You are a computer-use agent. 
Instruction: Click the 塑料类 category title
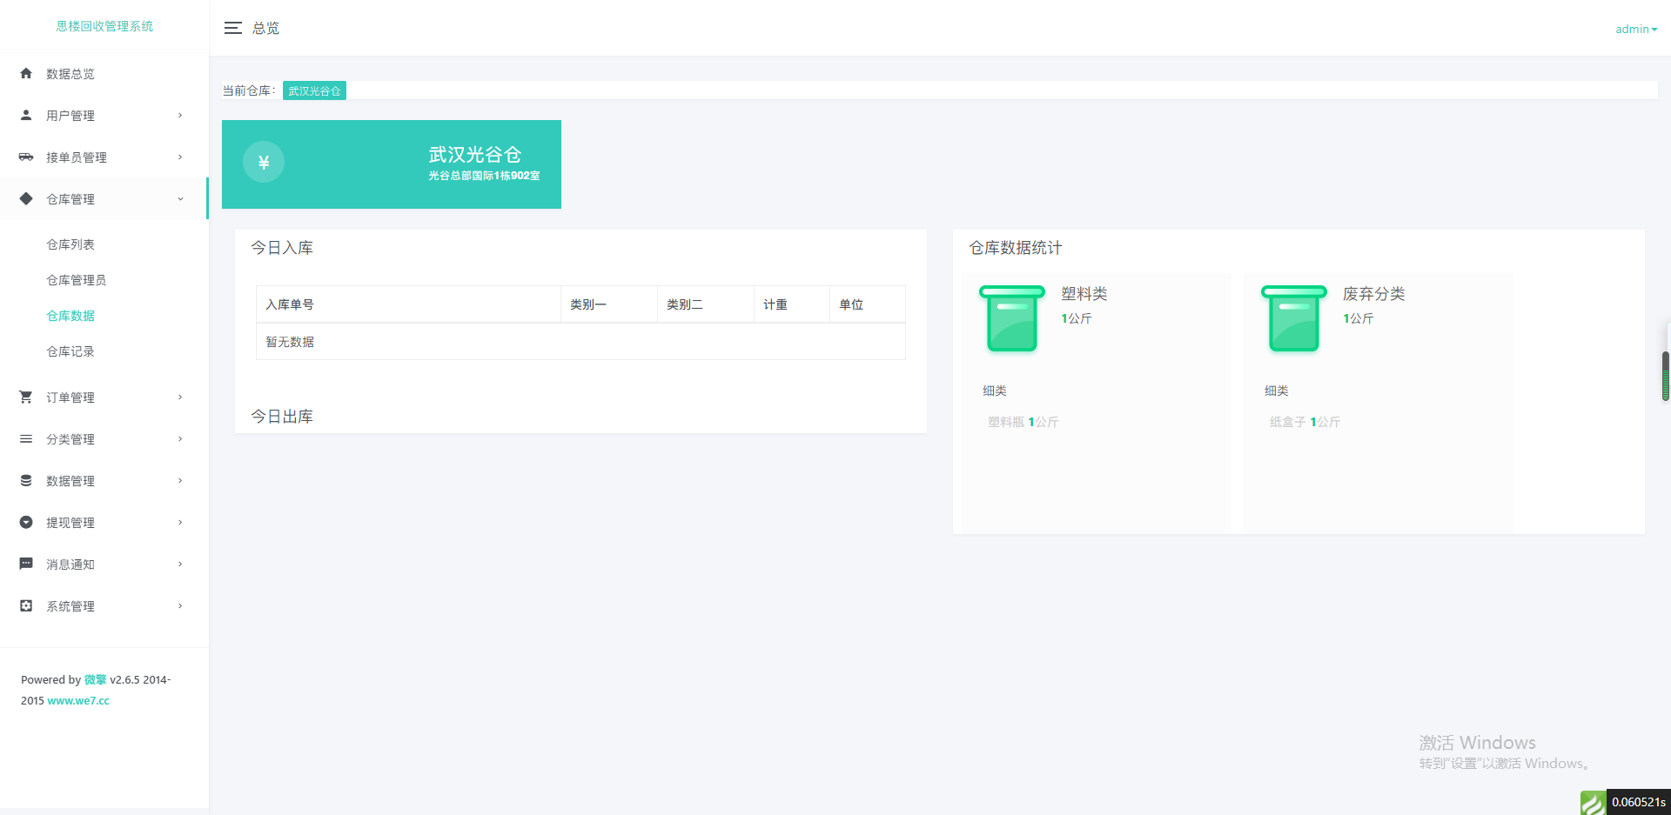tap(1084, 294)
